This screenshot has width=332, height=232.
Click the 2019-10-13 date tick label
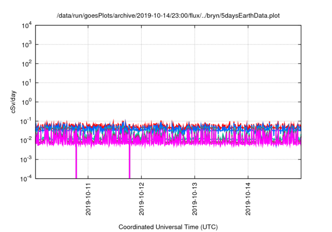coord(195,199)
